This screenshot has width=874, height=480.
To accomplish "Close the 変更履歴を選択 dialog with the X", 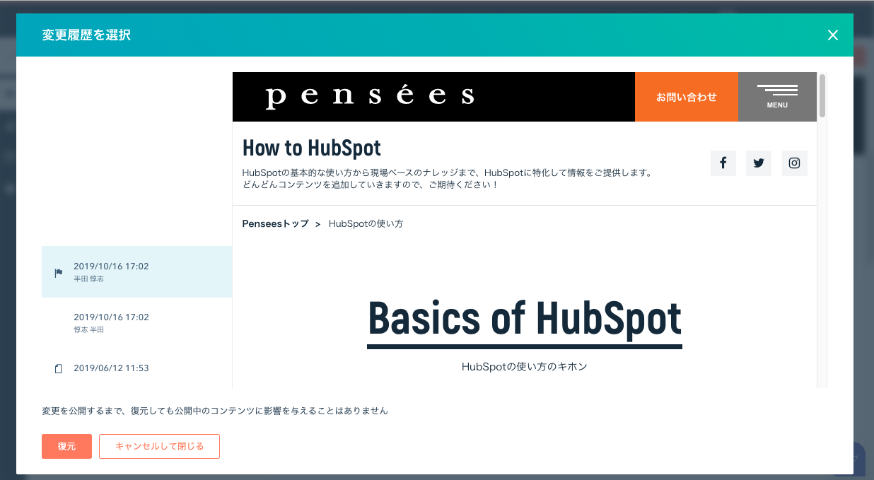I will click(x=833, y=35).
